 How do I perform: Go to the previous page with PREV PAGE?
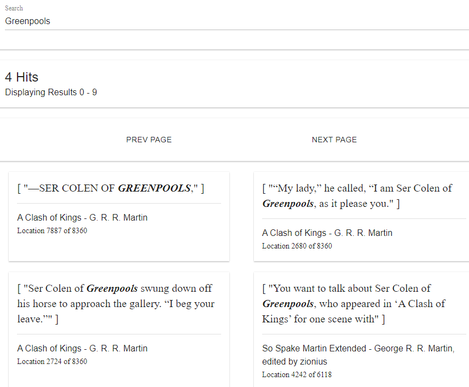point(149,140)
